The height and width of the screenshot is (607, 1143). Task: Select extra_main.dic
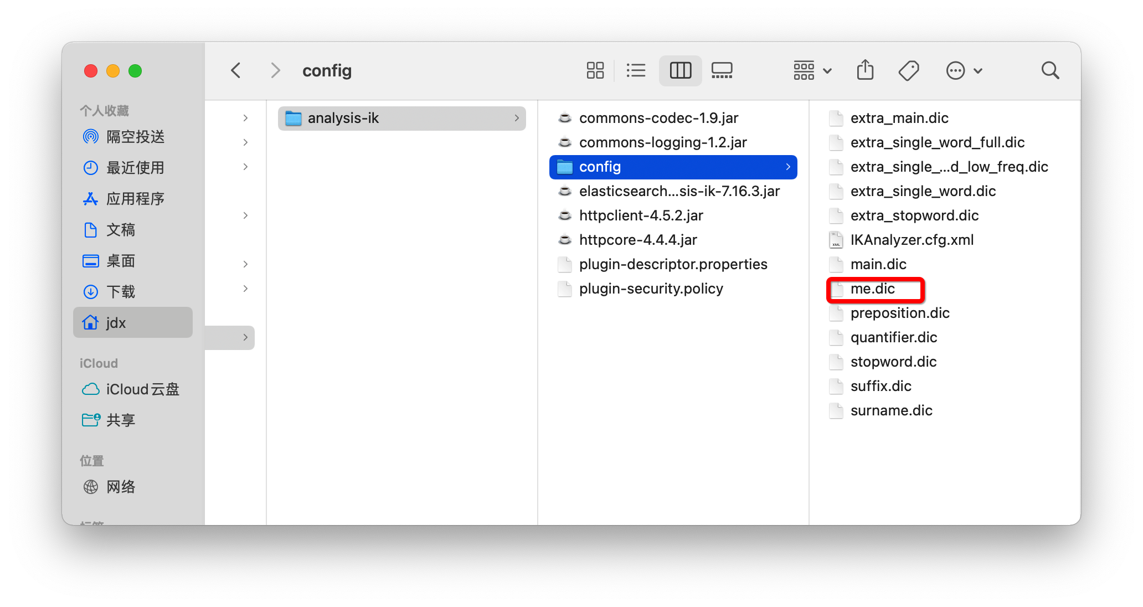pos(945,118)
